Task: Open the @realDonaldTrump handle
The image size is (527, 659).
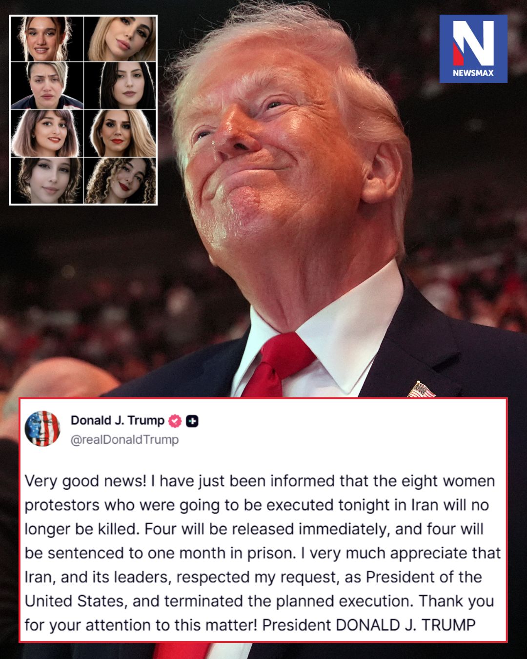Action: point(125,440)
